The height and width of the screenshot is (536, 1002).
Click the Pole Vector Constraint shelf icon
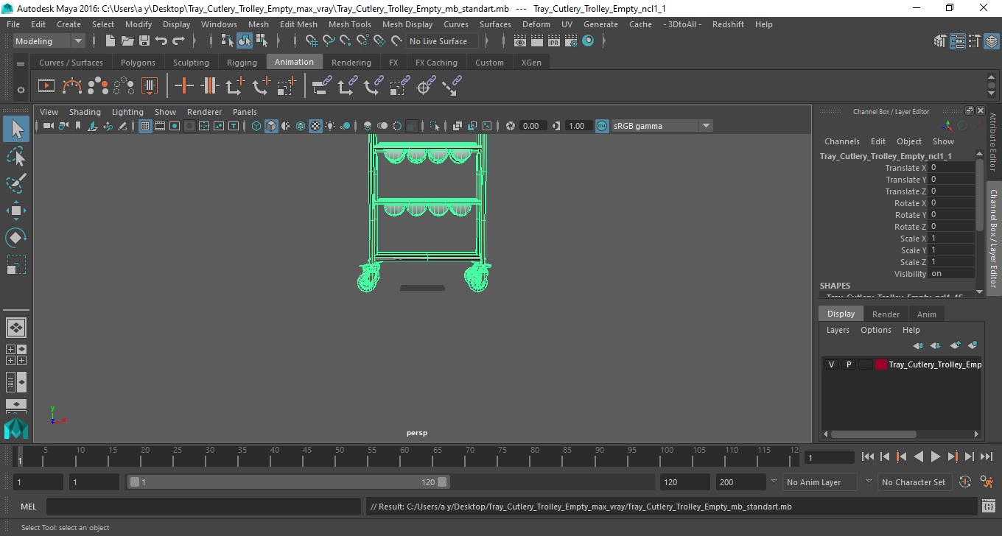tap(450, 86)
